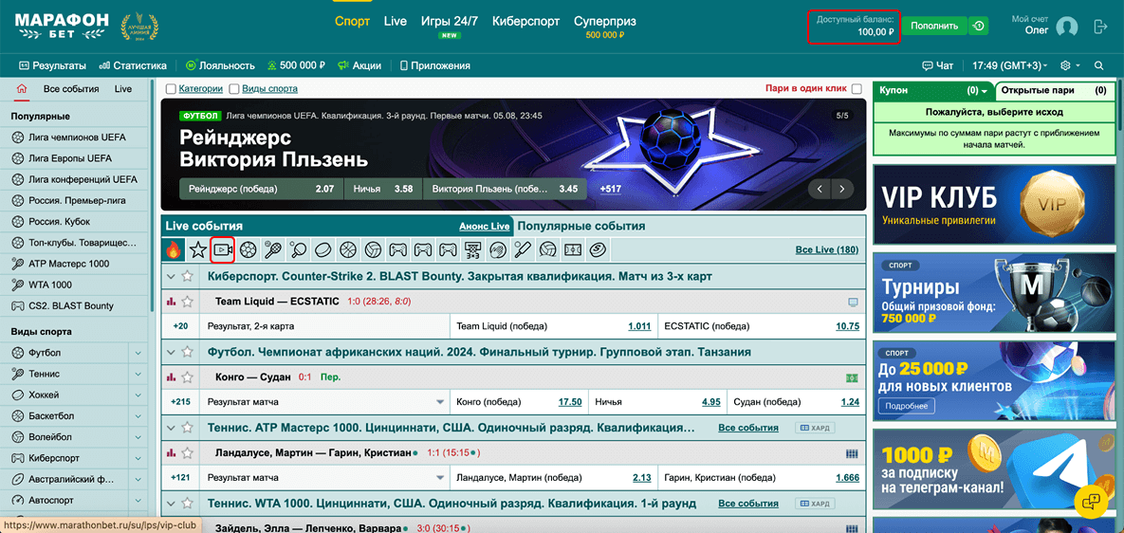Filter live events by tennis racket icon

273,250
